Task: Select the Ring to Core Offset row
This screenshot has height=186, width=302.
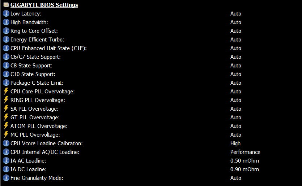Action: 34,31
